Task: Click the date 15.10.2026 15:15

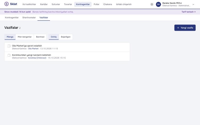Action: click(x=57, y=58)
